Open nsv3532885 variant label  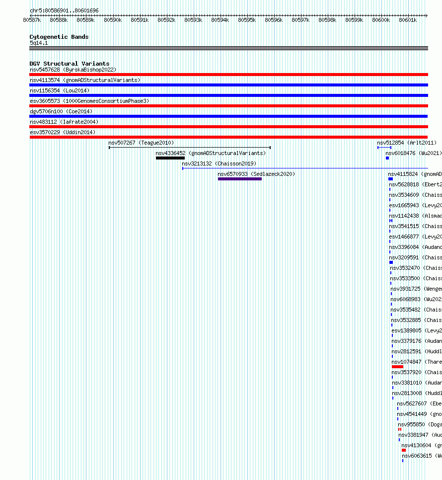(417, 320)
